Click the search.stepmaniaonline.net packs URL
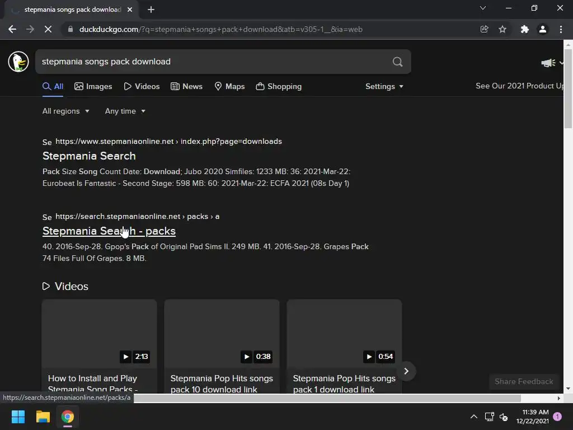Viewport: 573px width, 430px height. tap(138, 217)
